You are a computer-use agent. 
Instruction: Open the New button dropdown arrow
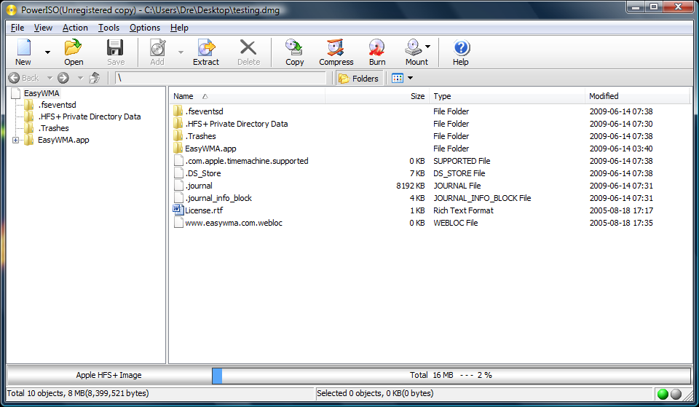point(48,52)
